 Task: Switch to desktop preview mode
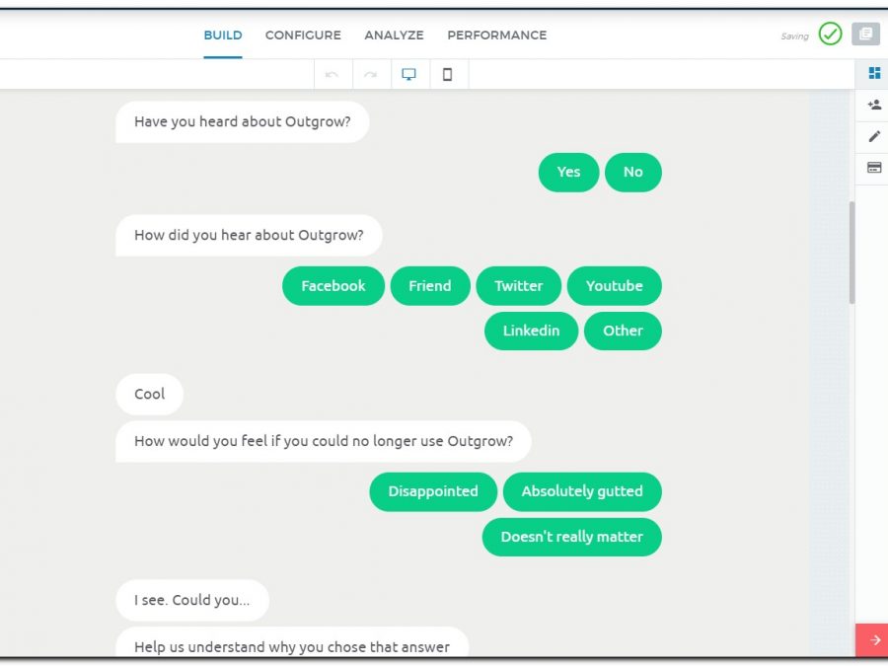pos(409,74)
